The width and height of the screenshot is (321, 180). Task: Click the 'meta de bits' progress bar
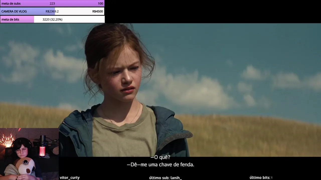click(52, 19)
